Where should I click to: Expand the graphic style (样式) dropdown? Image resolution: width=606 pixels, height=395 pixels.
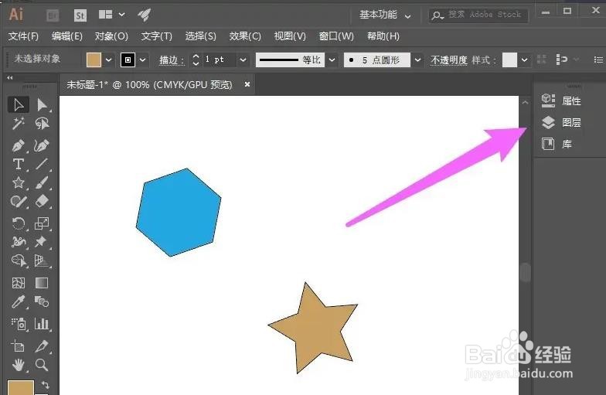(x=524, y=60)
